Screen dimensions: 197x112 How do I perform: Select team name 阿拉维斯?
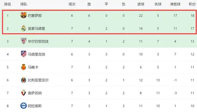35,106
